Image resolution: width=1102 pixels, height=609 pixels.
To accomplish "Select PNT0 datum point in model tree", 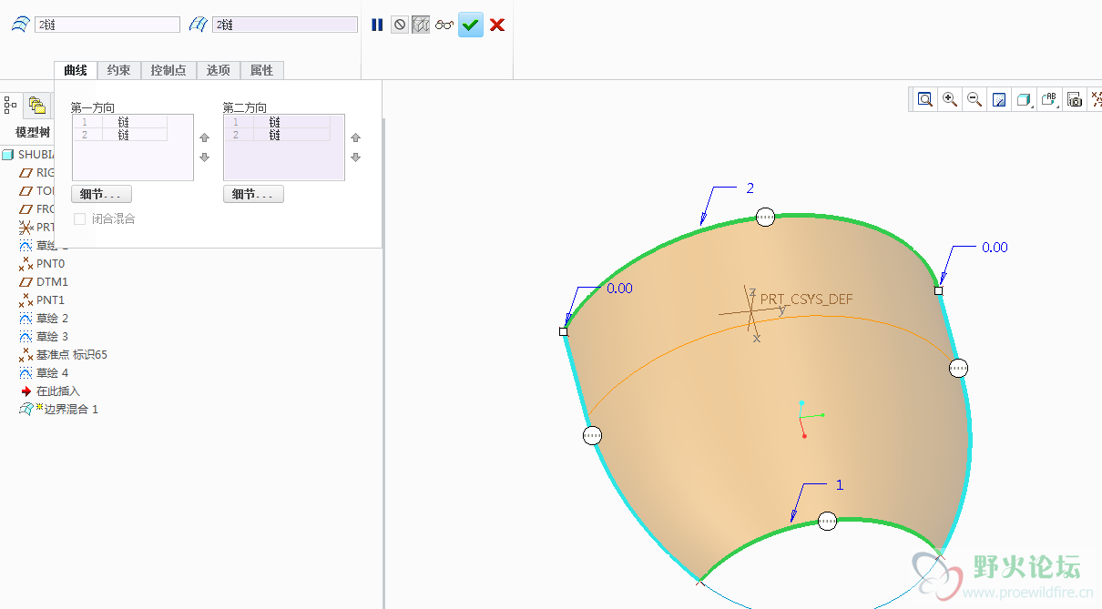I will [50, 264].
